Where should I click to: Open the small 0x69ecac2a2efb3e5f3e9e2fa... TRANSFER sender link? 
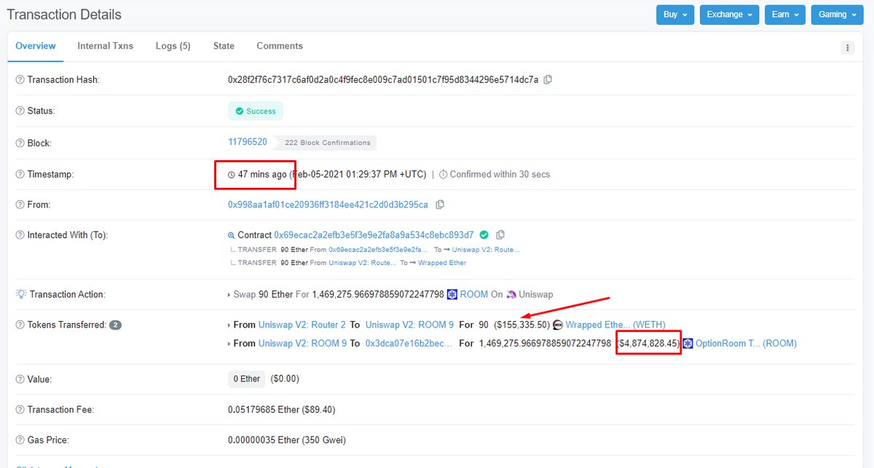[x=378, y=250]
